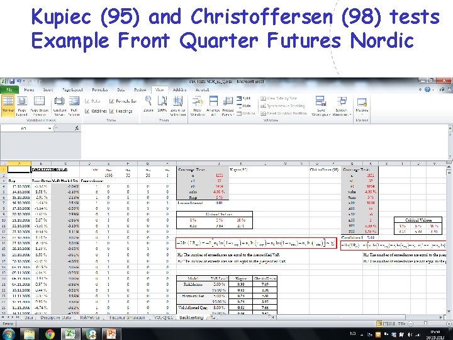Toggle the Ruler checkbox
453x340 pixels.
coord(92,101)
